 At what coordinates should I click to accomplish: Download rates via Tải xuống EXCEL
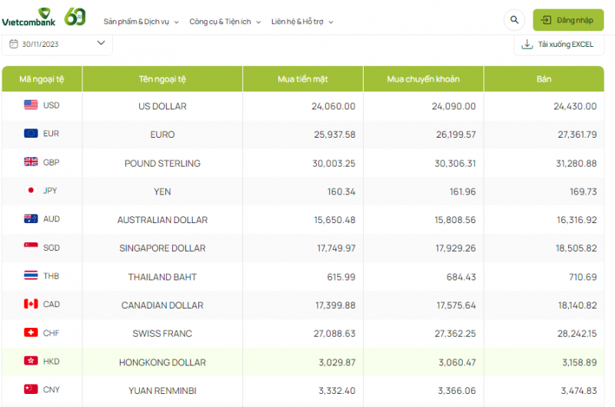(x=558, y=45)
